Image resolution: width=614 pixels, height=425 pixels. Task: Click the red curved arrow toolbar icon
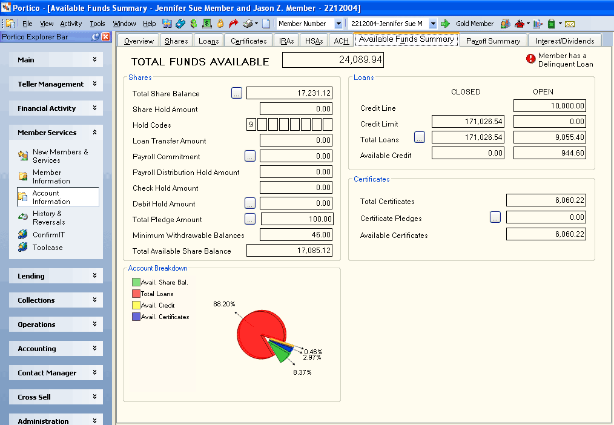233,24
